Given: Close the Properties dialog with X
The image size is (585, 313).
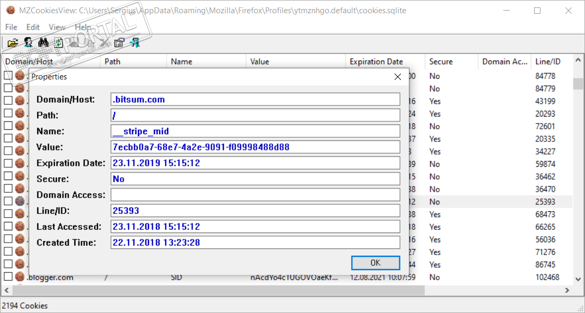Looking at the screenshot, I should (x=398, y=77).
